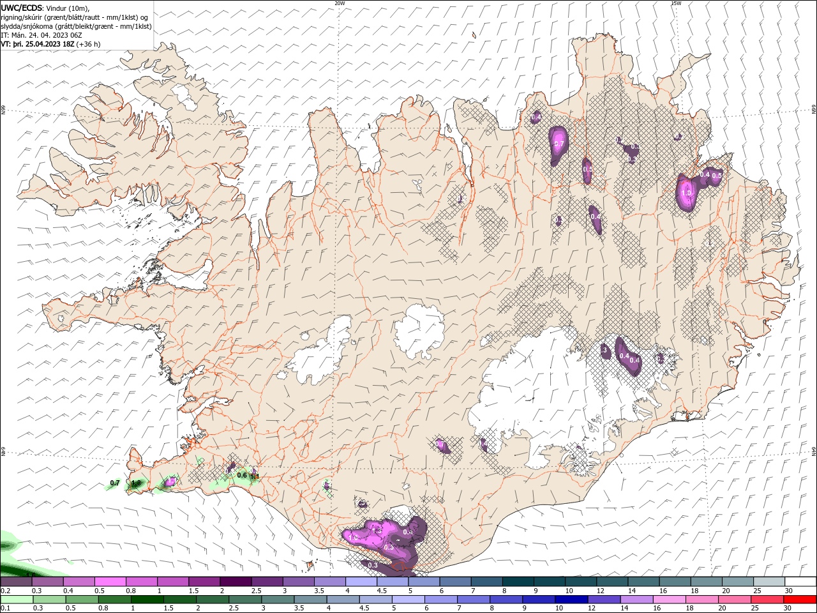Click the white 0.7 value in the northern pink patch
The image size is (817, 613).
[559, 144]
